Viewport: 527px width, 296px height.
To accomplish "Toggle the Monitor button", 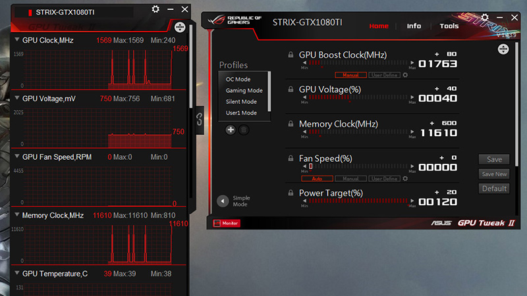I will [227, 223].
